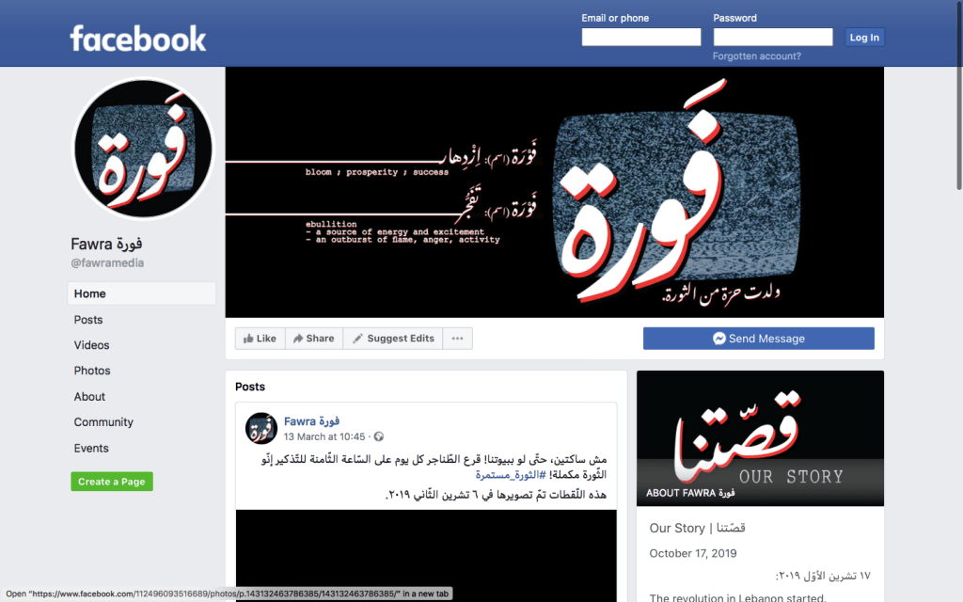The height and width of the screenshot is (602, 963).
Task: Share the Fawra page
Action: (314, 339)
